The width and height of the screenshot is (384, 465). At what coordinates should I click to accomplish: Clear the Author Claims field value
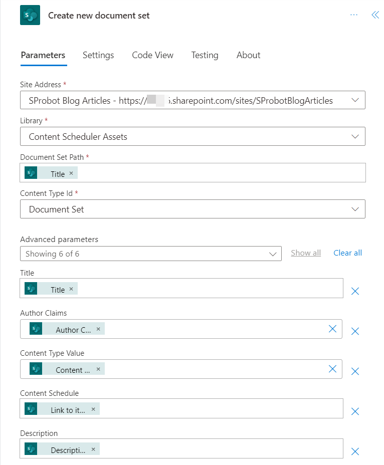[x=333, y=329]
